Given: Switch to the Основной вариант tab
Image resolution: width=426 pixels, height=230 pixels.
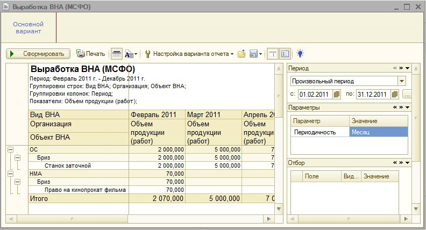Looking at the screenshot, I should coord(28,28).
